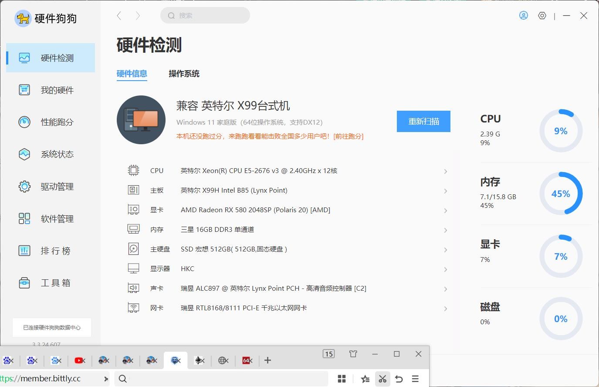Follow the 前往跑分 link
Viewport: 599px width, 387px height.
[x=348, y=136]
